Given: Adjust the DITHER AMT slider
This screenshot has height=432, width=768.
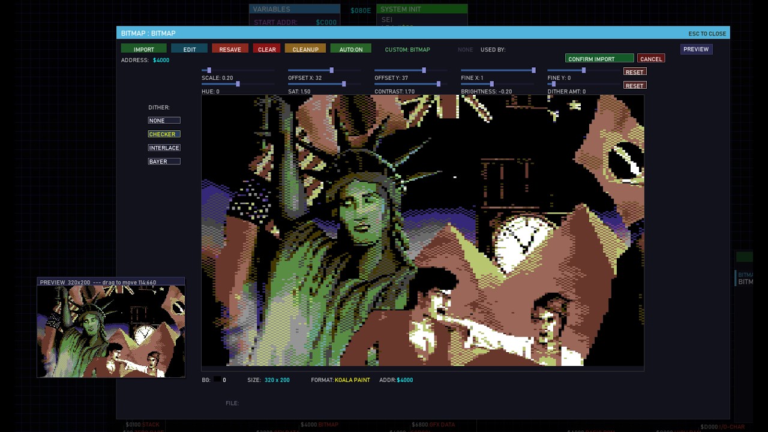Looking at the screenshot, I should point(584,85).
